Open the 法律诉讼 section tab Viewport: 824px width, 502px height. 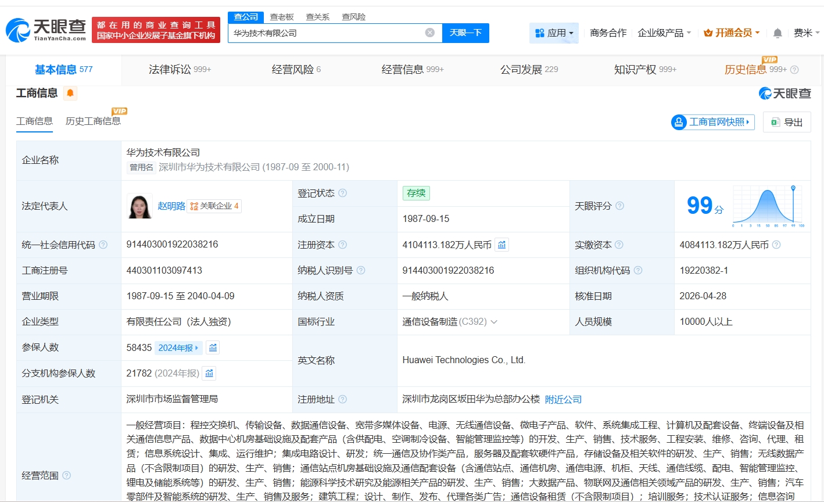pyautogui.click(x=180, y=70)
